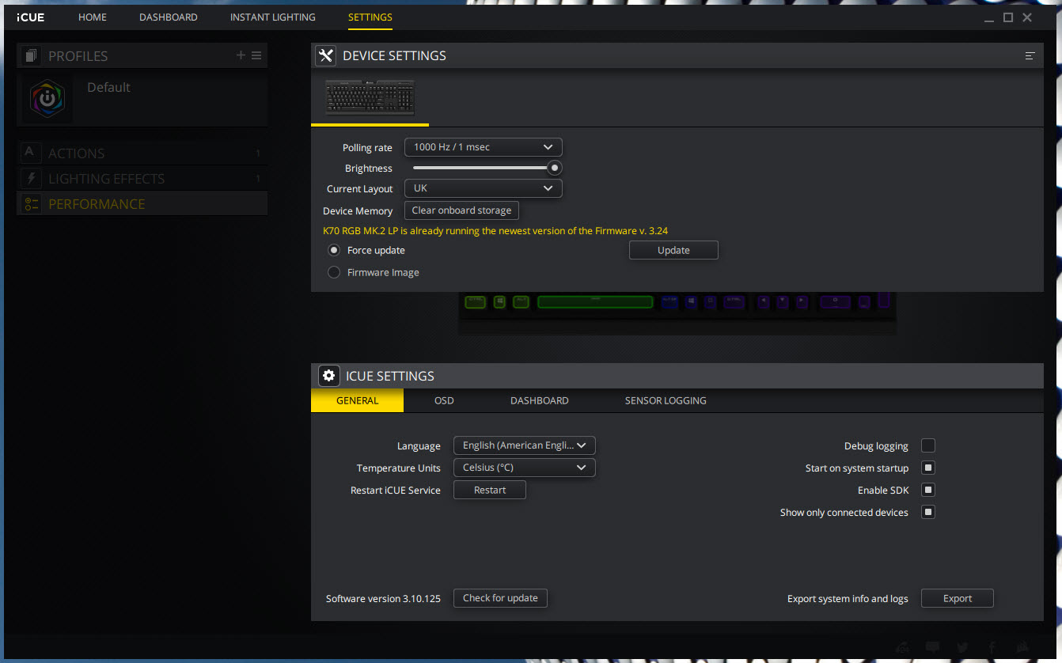Open the Facebook link icon

pyautogui.click(x=992, y=647)
